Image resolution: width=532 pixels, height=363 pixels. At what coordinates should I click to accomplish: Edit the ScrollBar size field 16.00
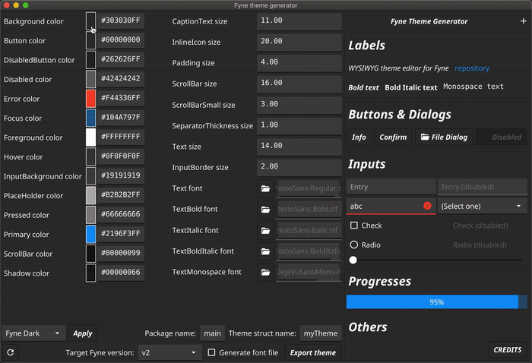tap(299, 84)
